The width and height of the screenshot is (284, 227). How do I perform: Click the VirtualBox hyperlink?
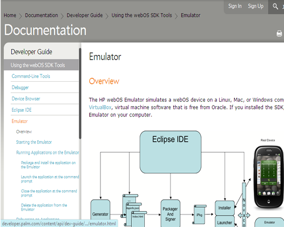[100, 107]
